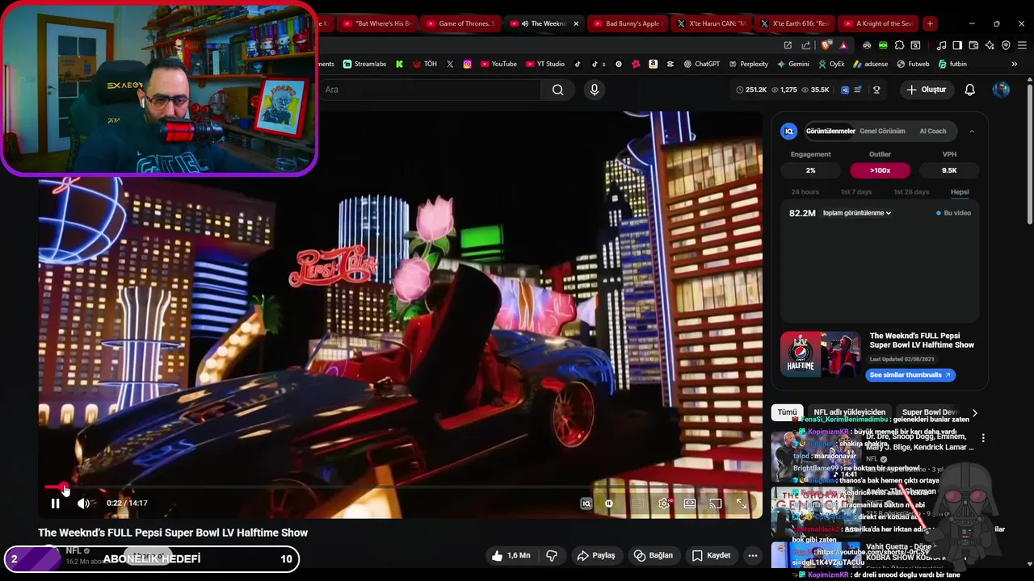Image resolution: width=1034 pixels, height=581 pixels.
Task: Select 1st 7 days range
Action: pyautogui.click(x=856, y=192)
